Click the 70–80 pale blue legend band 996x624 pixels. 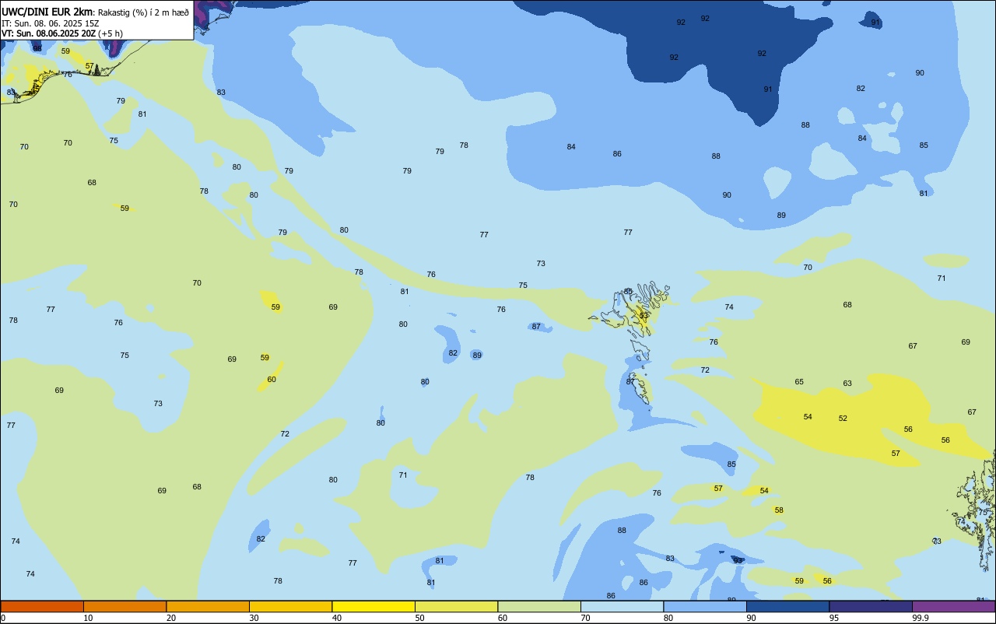click(622, 606)
